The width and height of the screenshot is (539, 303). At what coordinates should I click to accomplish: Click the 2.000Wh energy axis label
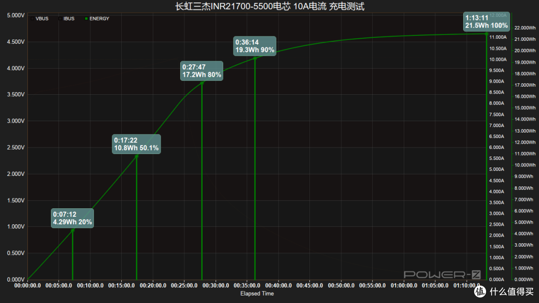point(524,257)
